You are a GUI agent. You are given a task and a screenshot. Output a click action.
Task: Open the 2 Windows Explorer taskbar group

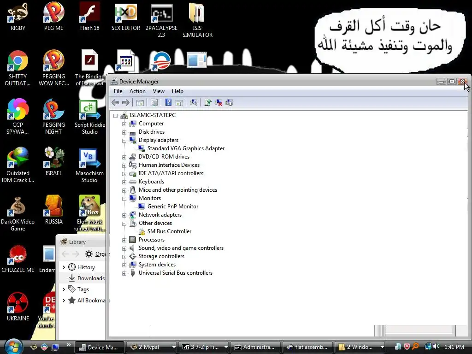360,347
